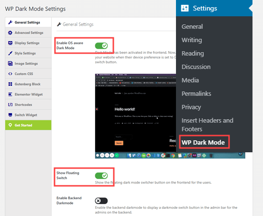Click the Settings sliders icon in admin menu
The height and width of the screenshot is (216, 263).
pyautogui.click(x=185, y=8)
